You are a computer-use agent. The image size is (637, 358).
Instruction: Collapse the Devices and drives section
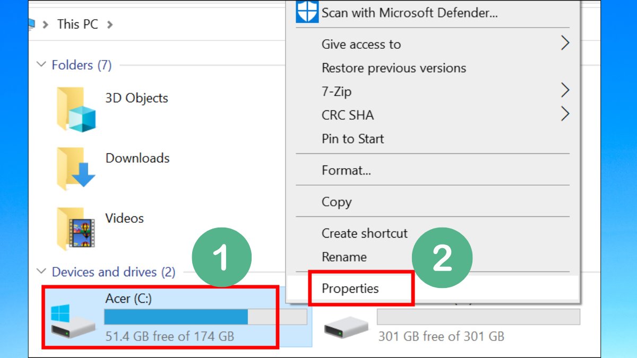pyautogui.click(x=41, y=272)
